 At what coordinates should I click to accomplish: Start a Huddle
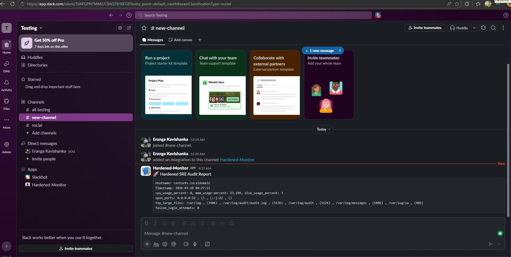[459, 28]
